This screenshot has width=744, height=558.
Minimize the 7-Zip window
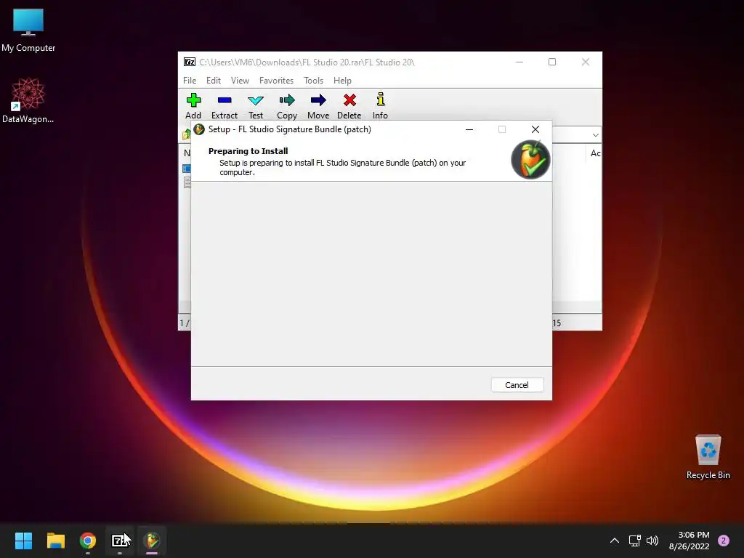519,62
